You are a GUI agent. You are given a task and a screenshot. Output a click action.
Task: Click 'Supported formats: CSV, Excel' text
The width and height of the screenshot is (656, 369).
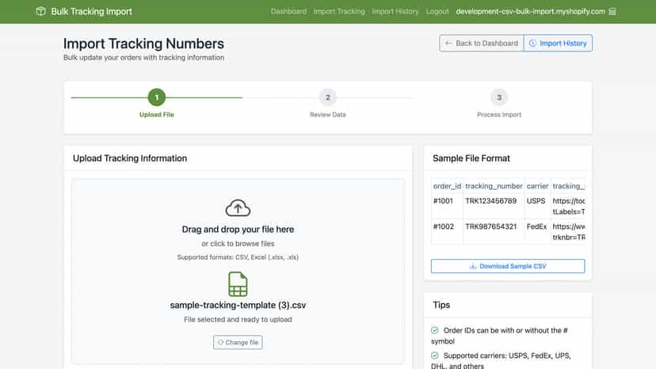tap(238, 257)
